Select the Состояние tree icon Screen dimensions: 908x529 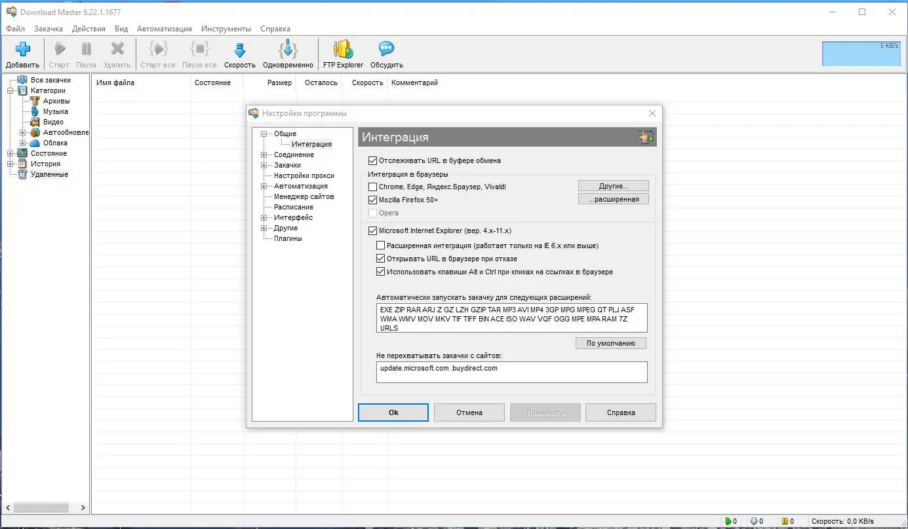22,153
